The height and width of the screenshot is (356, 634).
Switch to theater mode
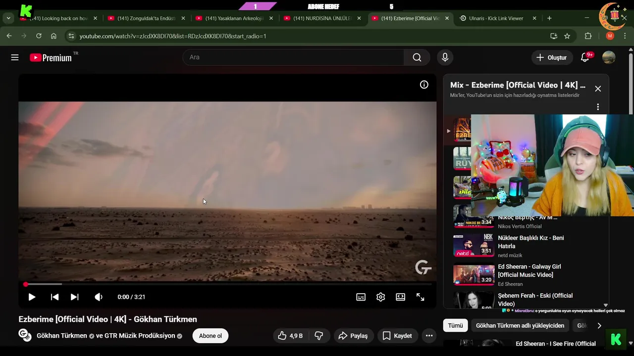(x=400, y=297)
